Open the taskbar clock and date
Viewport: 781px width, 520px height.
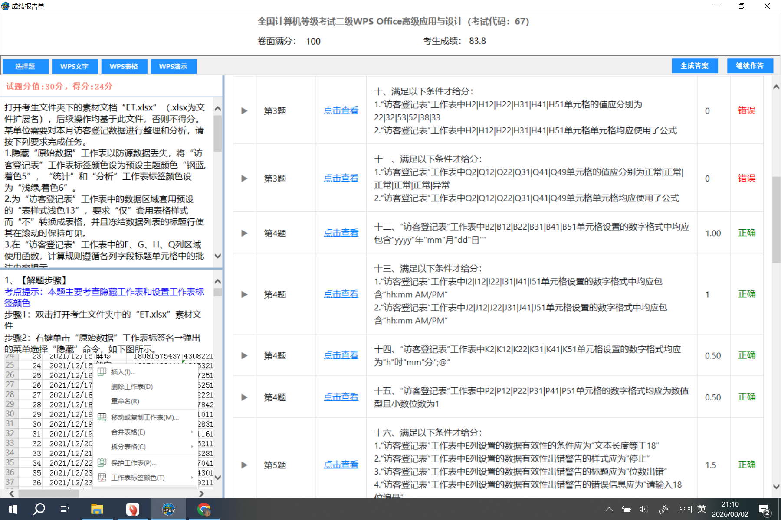(730, 509)
